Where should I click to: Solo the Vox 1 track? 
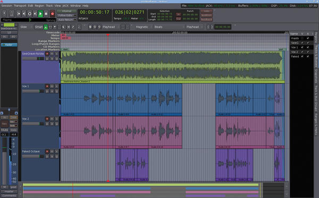(56, 87)
